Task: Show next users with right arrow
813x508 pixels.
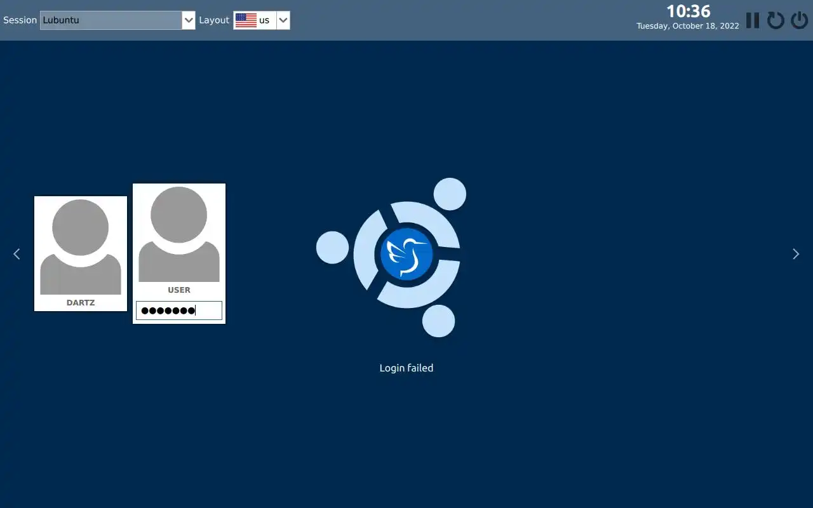Action: coord(796,254)
